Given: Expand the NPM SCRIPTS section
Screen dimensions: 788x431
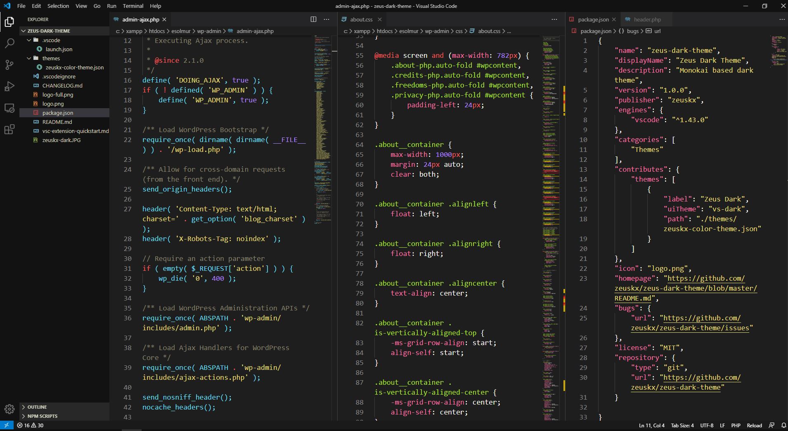Looking at the screenshot, I should 64,416.
